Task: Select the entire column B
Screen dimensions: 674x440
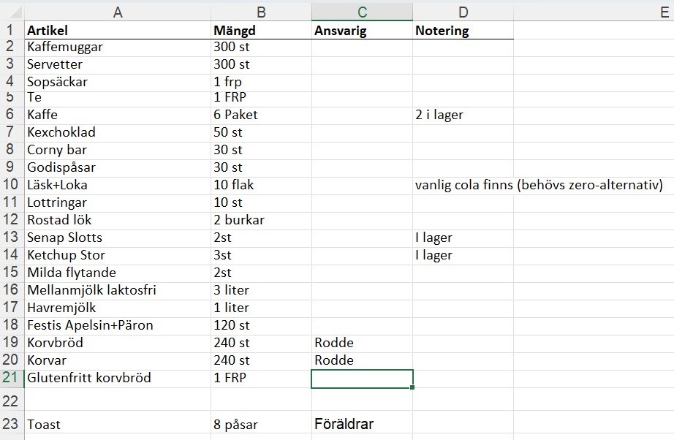Action: click(261, 12)
